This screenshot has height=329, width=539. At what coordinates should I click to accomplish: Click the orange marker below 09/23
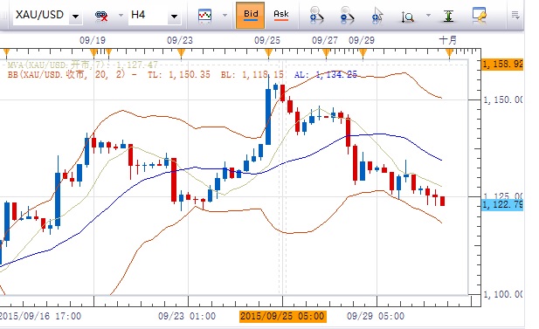tap(181, 53)
